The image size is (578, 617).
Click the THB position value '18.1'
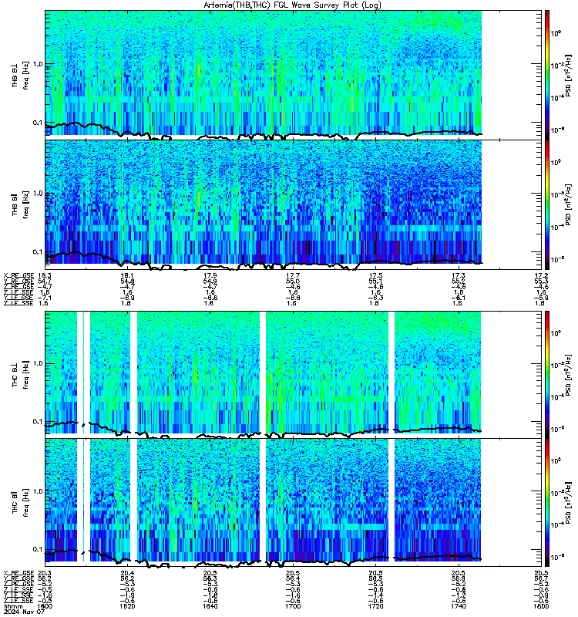pyautogui.click(x=127, y=276)
